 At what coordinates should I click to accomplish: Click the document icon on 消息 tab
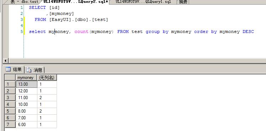point(29,70)
